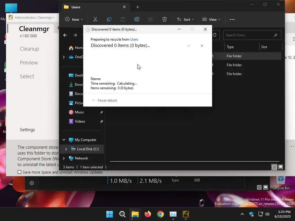
Task: Open network status icon in system tray
Action: tap(260, 214)
